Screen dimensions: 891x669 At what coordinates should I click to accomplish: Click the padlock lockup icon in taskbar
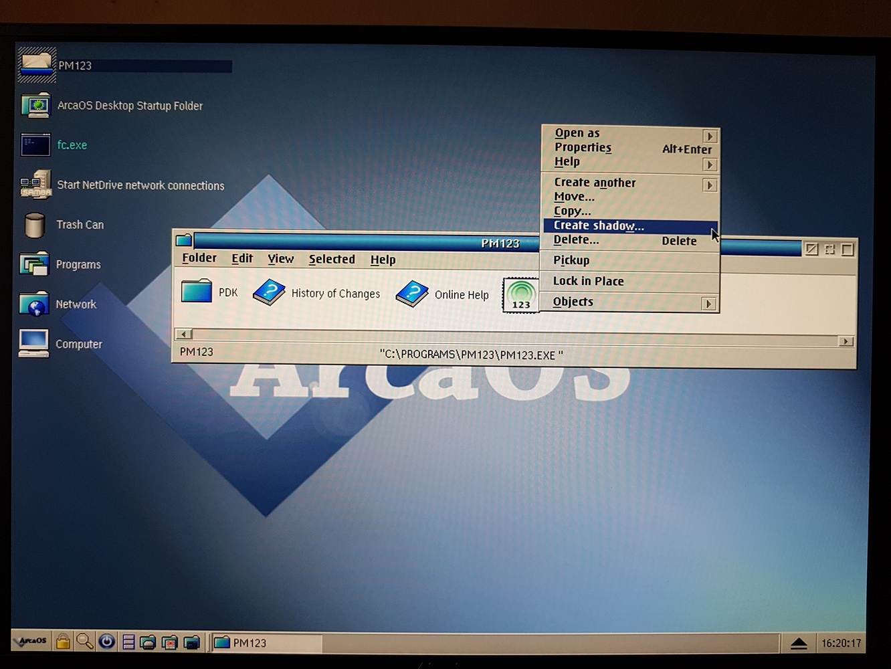63,642
